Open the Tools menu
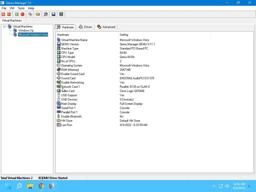Screen dimensions: 256x192 21,8
